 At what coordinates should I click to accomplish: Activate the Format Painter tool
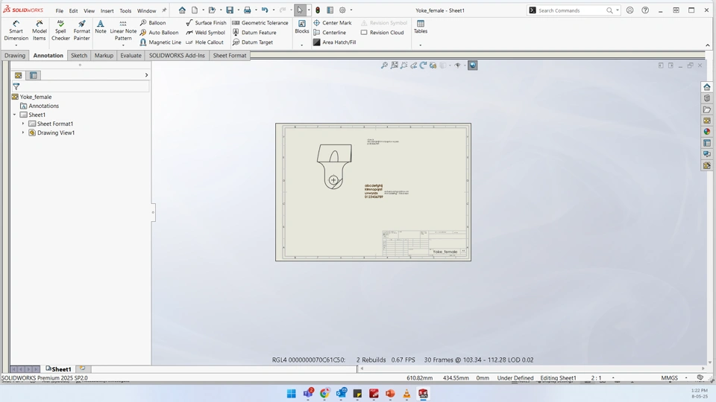coord(82,31)
